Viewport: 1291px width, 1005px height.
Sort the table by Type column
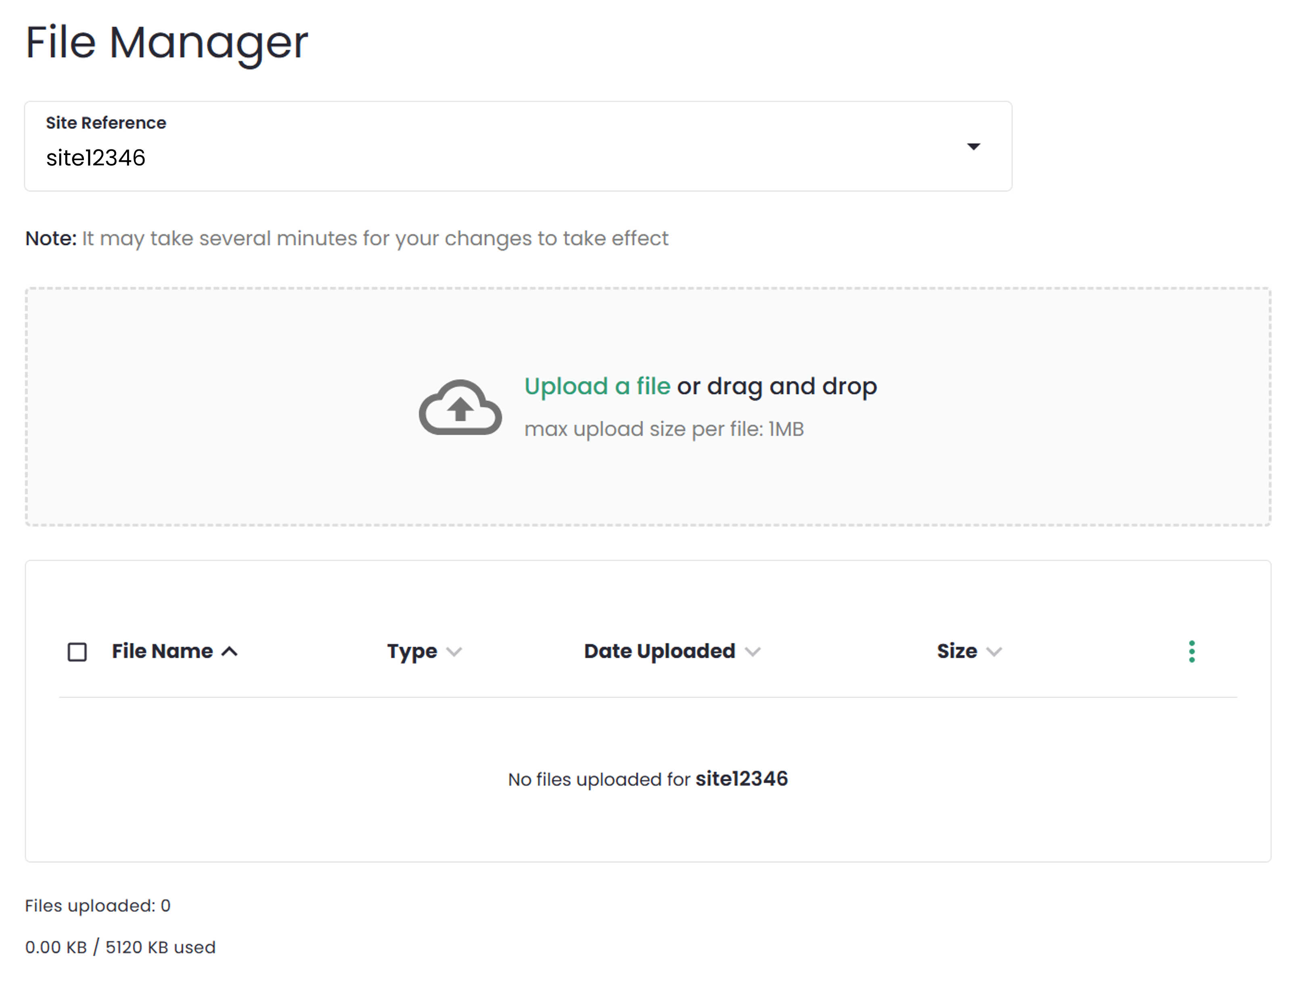tap(424, 651)
